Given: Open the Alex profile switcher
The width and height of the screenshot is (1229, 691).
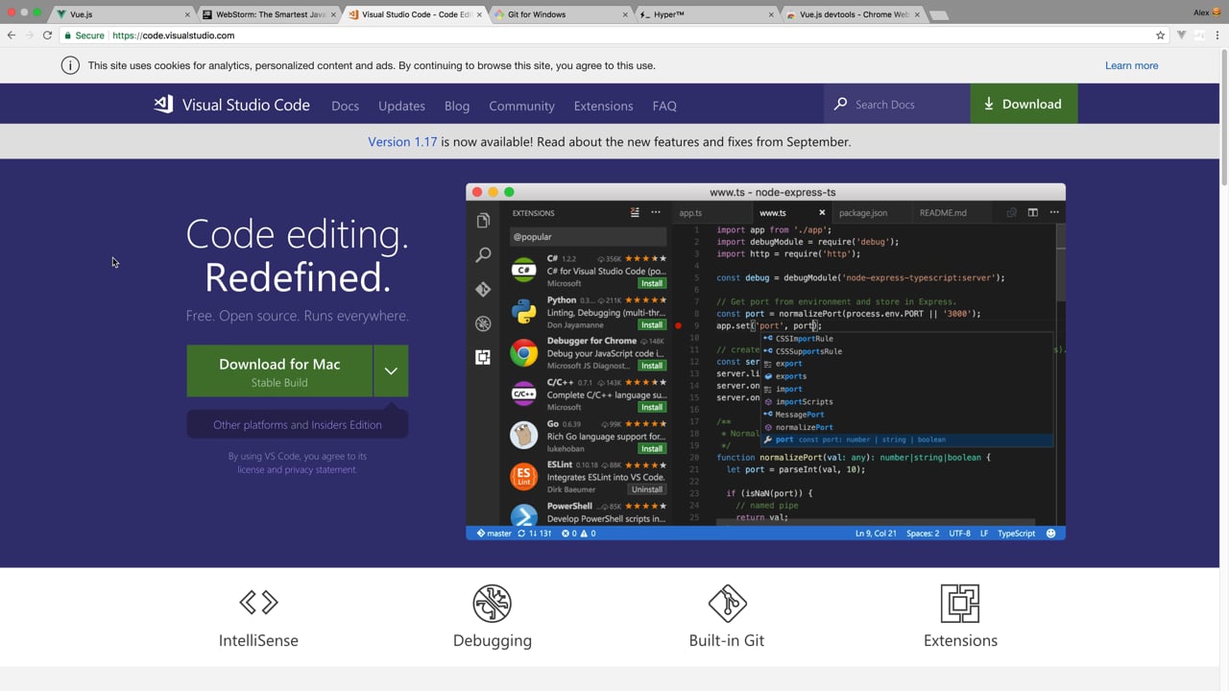Looking at the screenshot, I should click(1206, 12).
